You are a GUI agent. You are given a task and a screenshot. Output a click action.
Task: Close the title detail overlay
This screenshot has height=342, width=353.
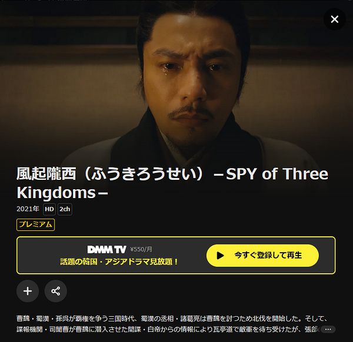(x=335, y=19)
